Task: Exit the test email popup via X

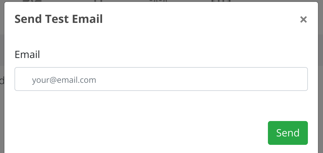Action: point(303,20)
